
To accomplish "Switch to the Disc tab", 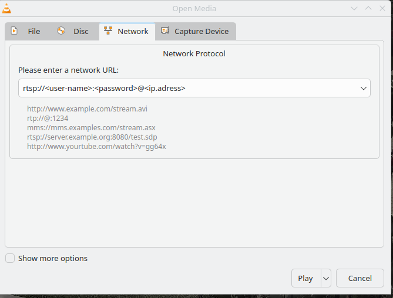I will (81, 31).
